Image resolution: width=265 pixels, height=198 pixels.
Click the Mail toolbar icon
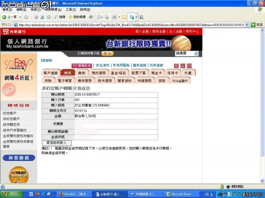pos(99,17)
